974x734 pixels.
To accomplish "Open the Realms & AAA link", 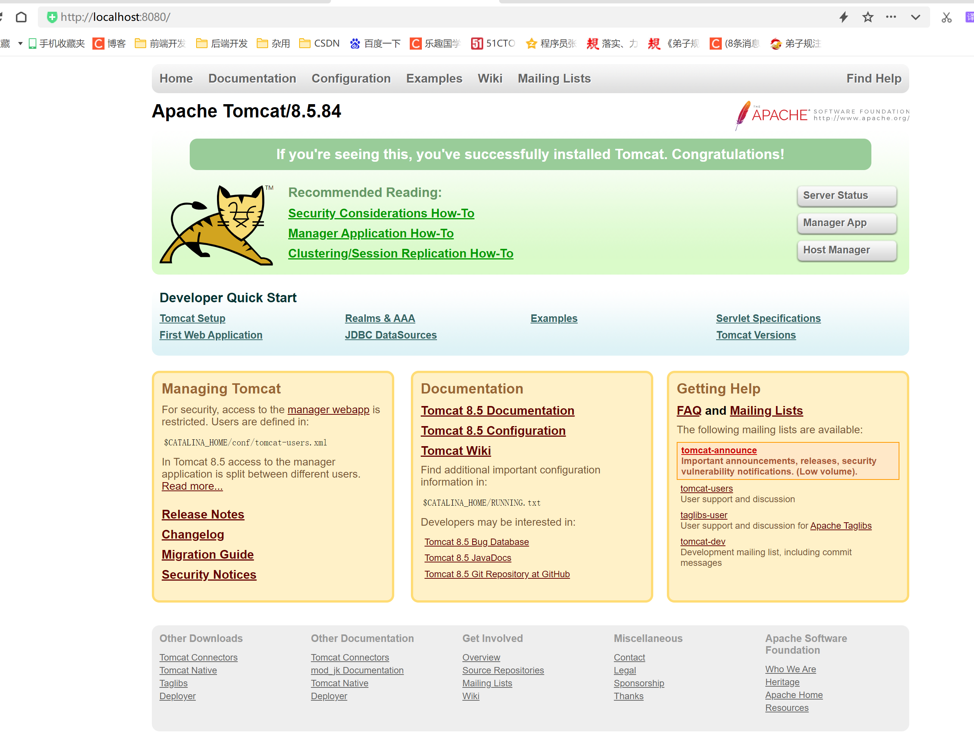I will click(380, 319).
